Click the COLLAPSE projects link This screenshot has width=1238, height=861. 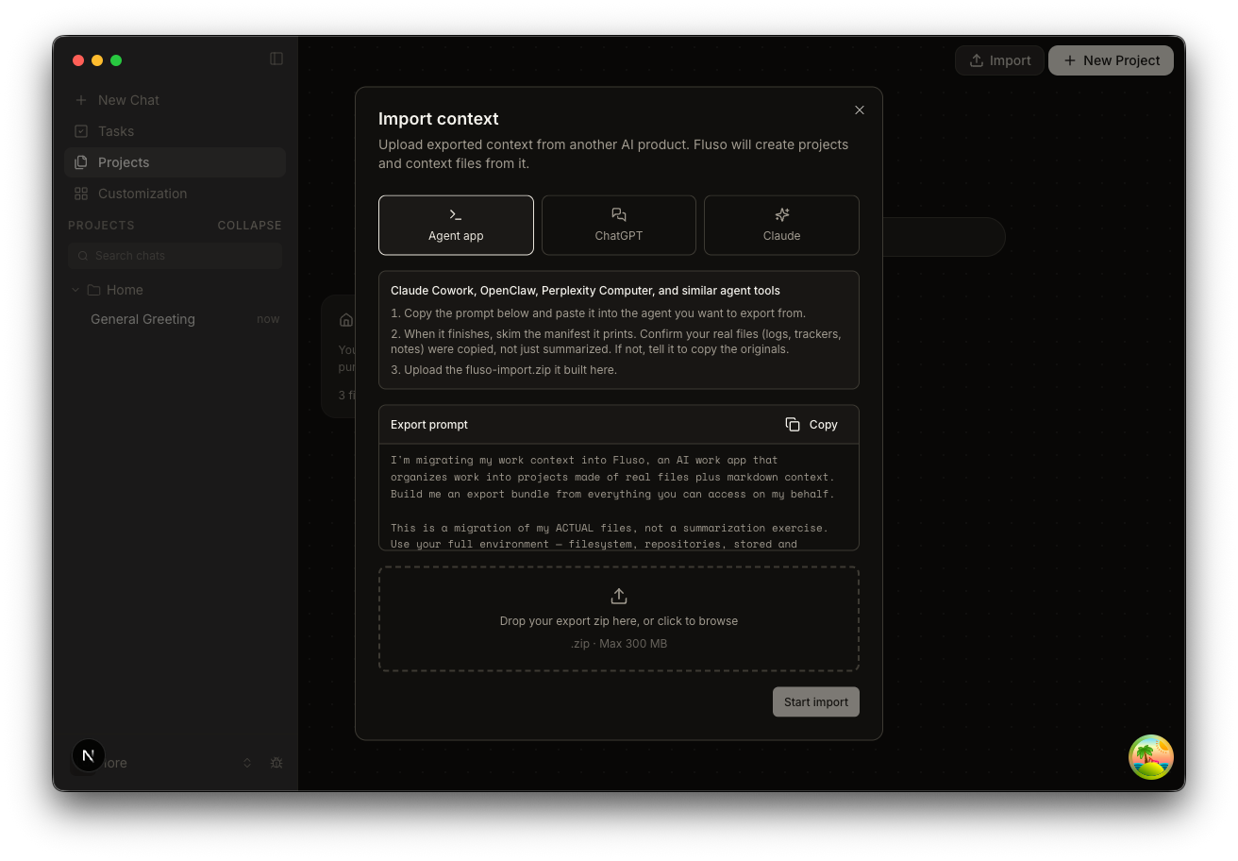[x=249, y=226]
